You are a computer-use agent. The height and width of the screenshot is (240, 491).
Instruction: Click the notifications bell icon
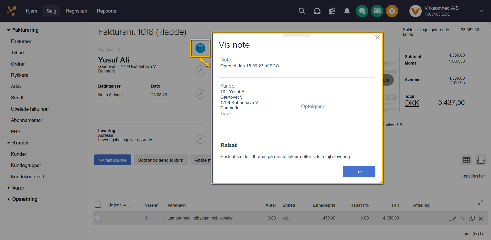point(347,11)
